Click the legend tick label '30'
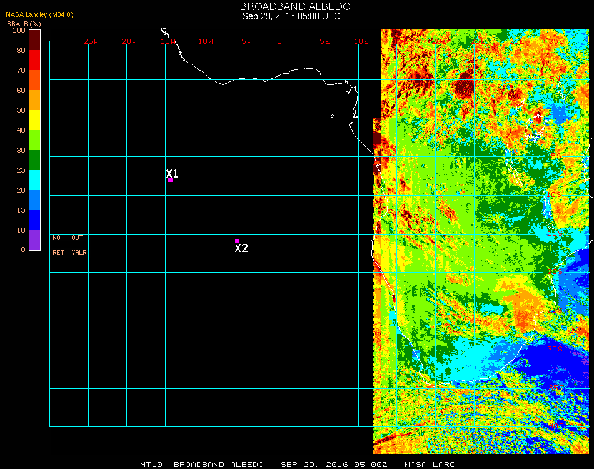Image resolution: width=594 pixels, height=469 pixels. [21, 151]
